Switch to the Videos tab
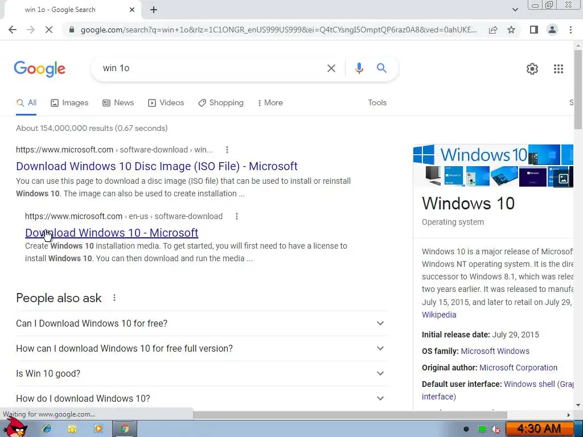This screenshot has width=583, height=437. (166, 103)
